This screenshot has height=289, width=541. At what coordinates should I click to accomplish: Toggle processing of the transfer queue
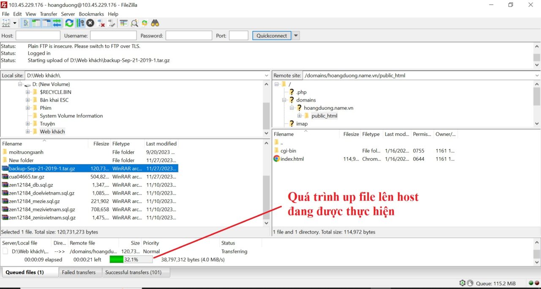(x=79, y=23)
